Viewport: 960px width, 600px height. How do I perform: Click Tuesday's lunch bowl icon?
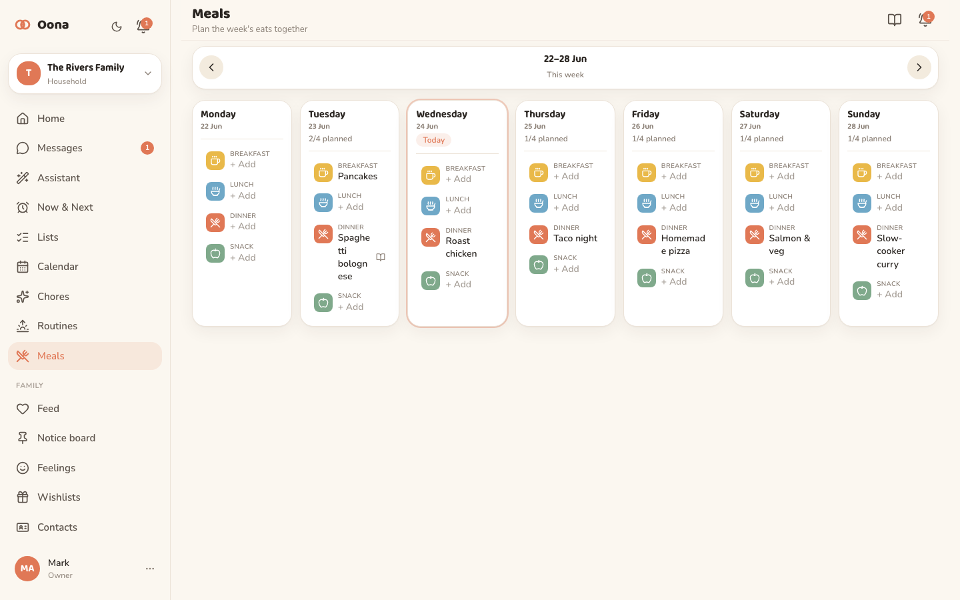[323, 203]
